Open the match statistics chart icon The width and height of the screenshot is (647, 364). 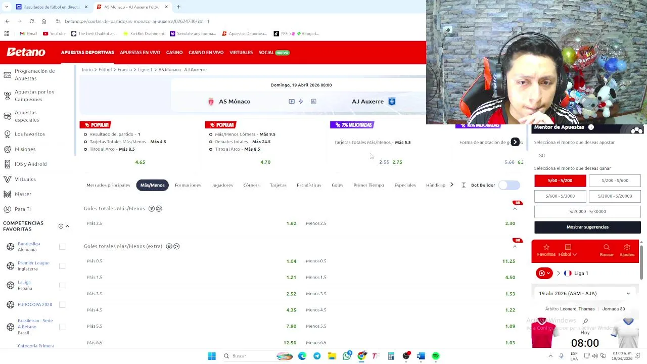point(313,102)
